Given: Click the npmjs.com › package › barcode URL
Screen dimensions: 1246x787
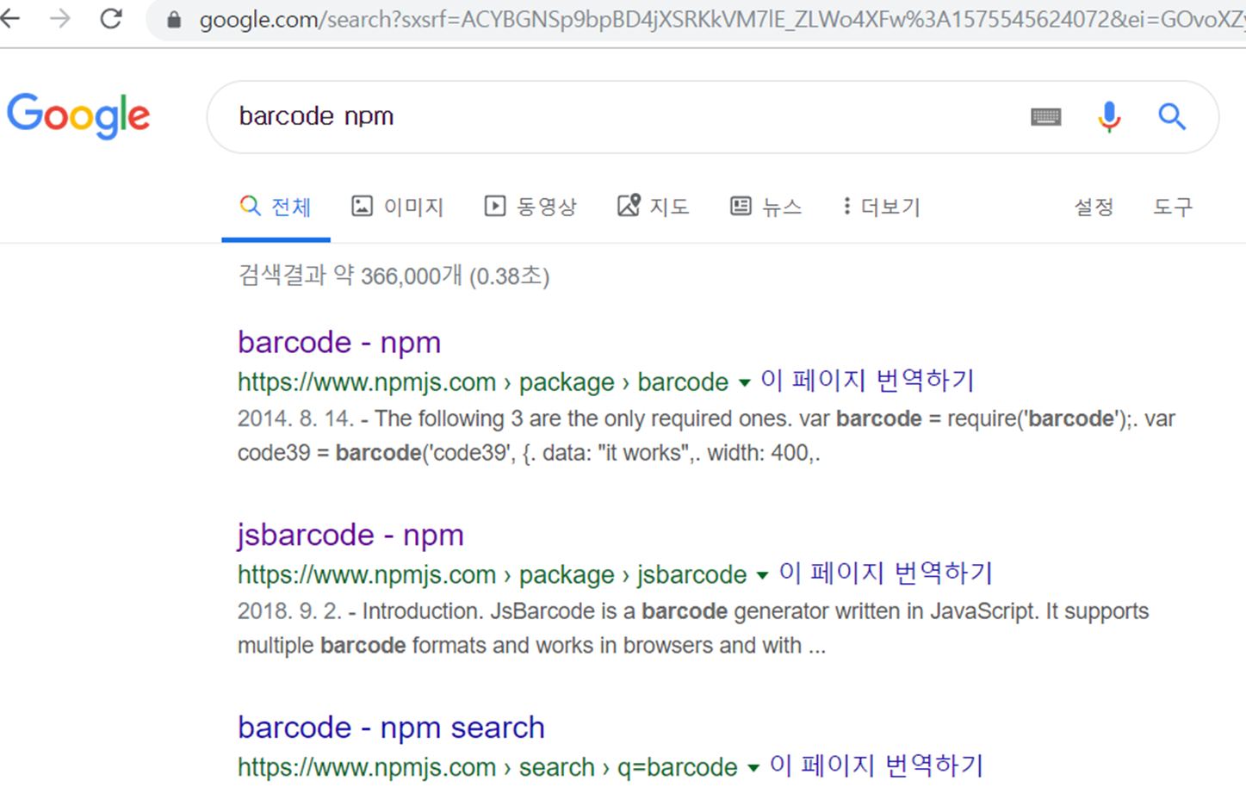Looking at the screenshot, I should (x=483, y=382).
